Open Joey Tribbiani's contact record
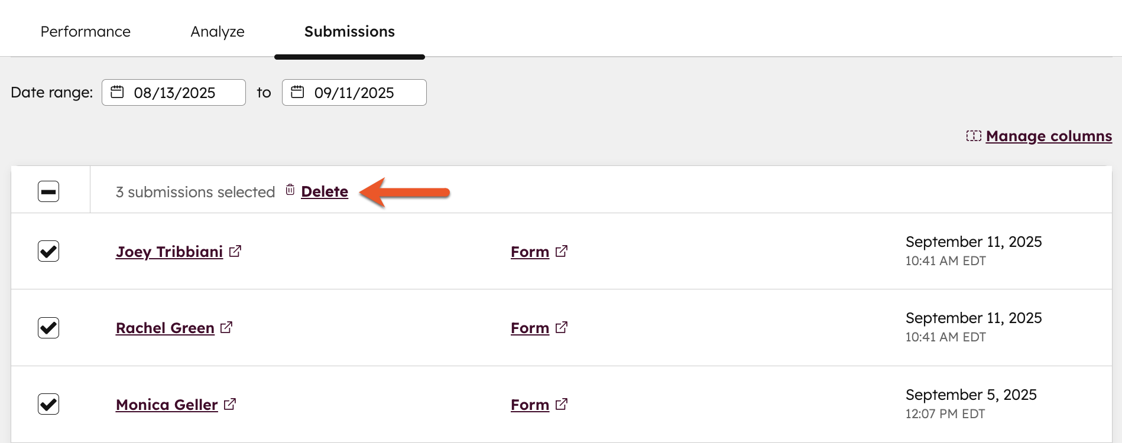 (169, 252)
